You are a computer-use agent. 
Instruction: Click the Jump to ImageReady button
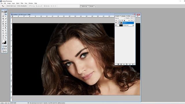point(5,51)
